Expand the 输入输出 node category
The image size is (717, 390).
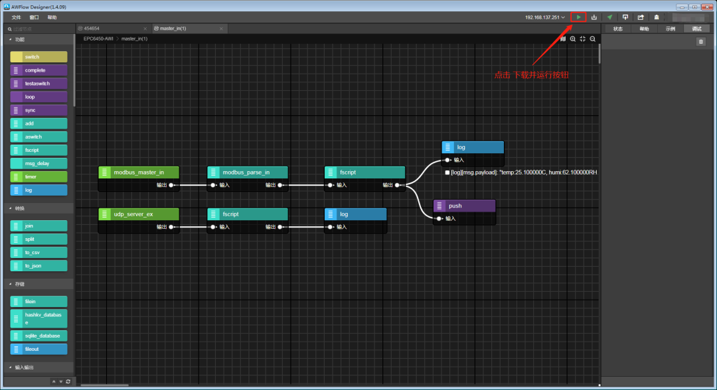click(x=10, y=367)
